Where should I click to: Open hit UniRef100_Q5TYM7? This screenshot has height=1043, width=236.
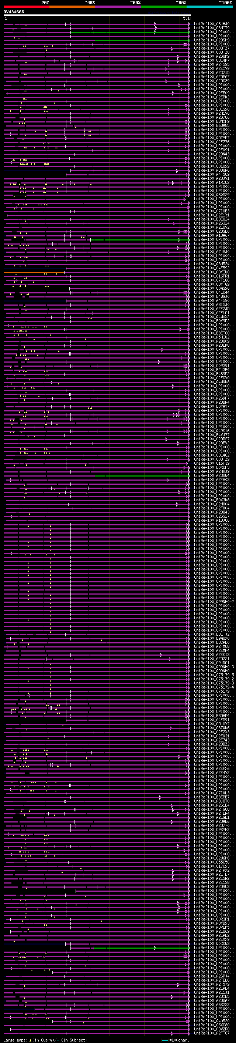(x=212, y=138)
